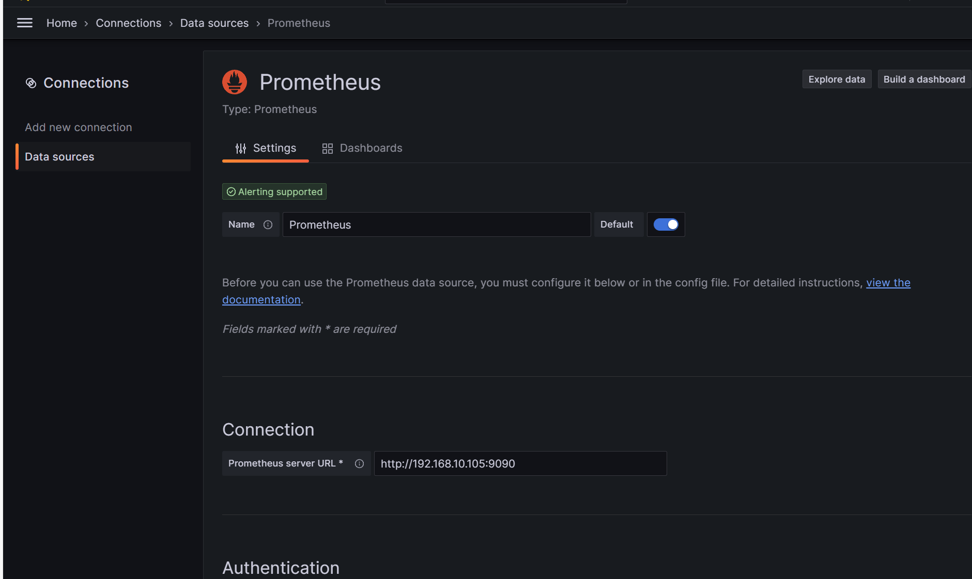The height and width of the screenshot is (579, 972).
Task: Select Data sources in sidebar
Action: coord(103,157)
